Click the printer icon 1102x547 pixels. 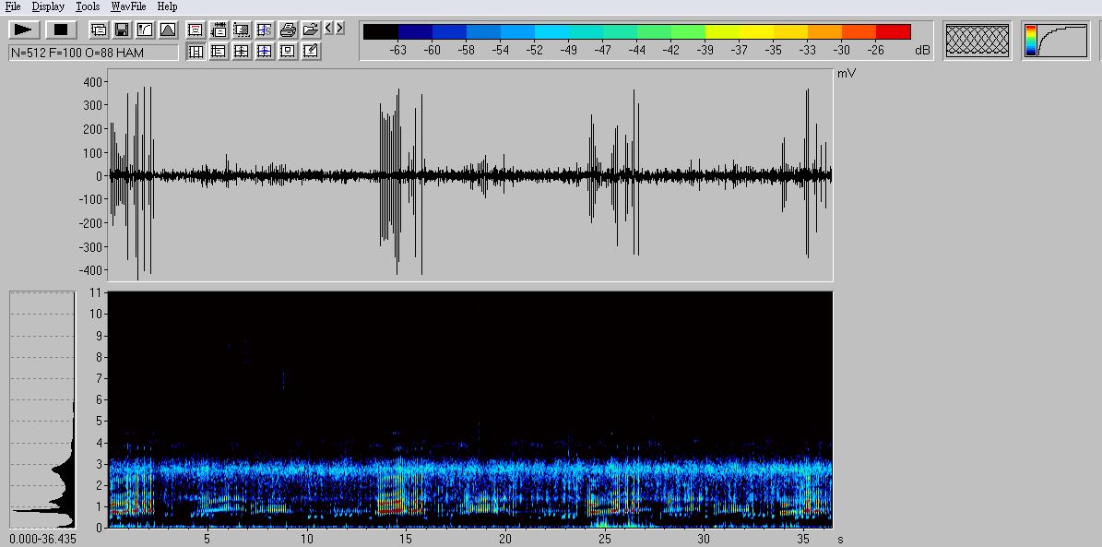coord(288,30)
